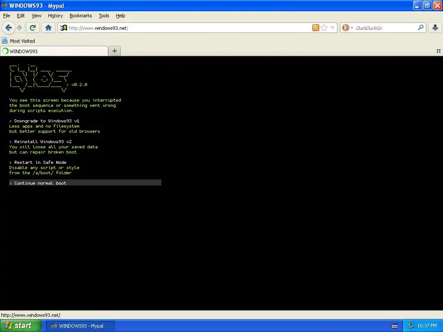The image size is (443, 332).
Task: Open a new tab with the plus button
Action: tap(114, 51)
